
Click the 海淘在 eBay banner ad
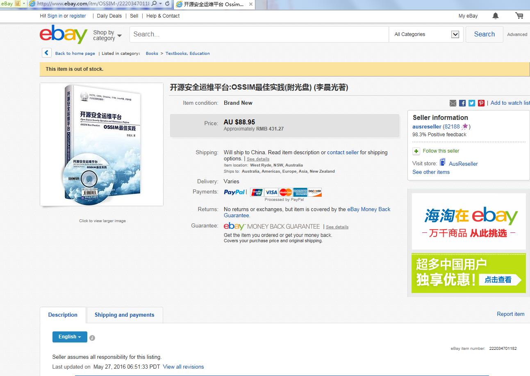pos(469,221)
